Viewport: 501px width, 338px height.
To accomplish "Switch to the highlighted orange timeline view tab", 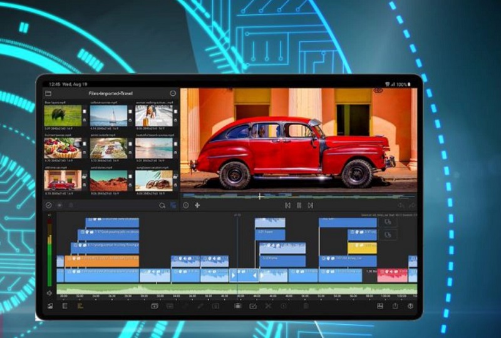I will [80, 306].
